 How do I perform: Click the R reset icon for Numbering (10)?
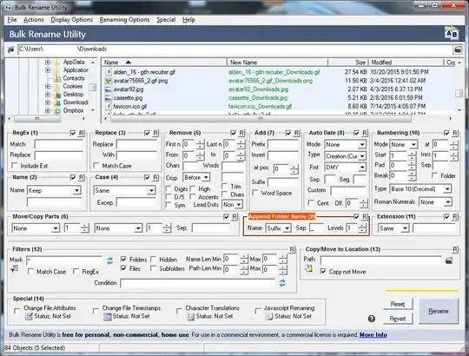455,133
